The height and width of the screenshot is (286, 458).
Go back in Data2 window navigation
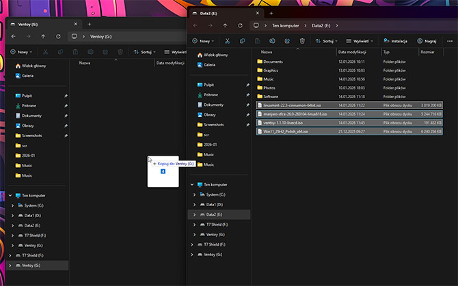(x=195, y=26)
